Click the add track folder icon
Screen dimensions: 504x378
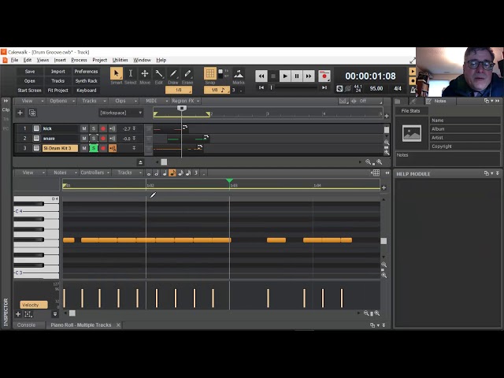32,113
